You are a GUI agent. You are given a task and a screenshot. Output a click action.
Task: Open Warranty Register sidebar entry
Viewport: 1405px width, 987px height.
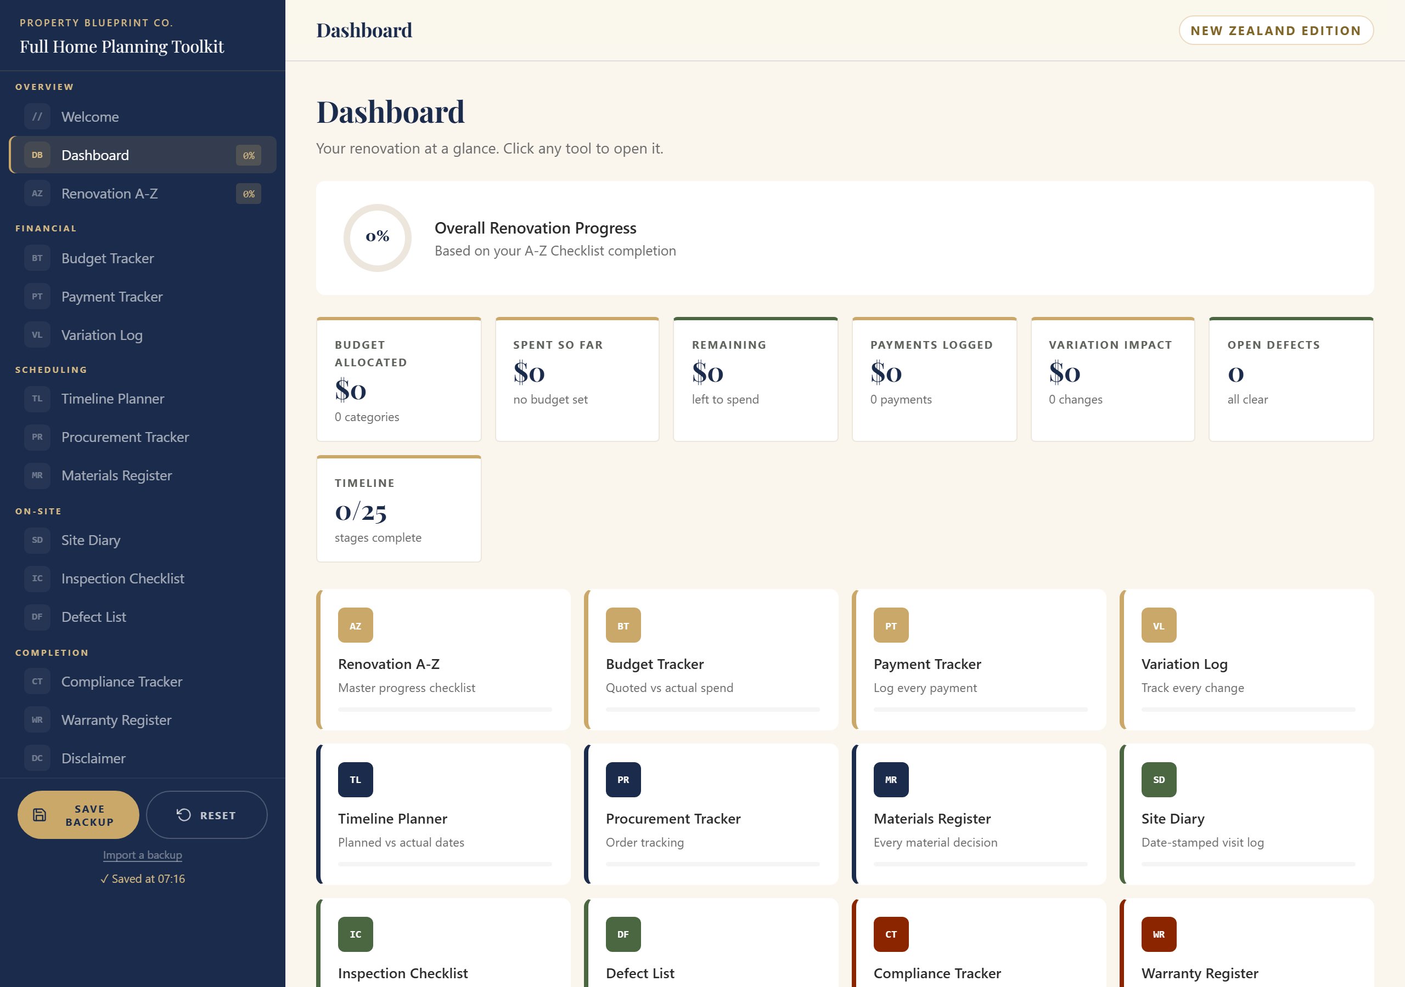(x=143, y=721)
